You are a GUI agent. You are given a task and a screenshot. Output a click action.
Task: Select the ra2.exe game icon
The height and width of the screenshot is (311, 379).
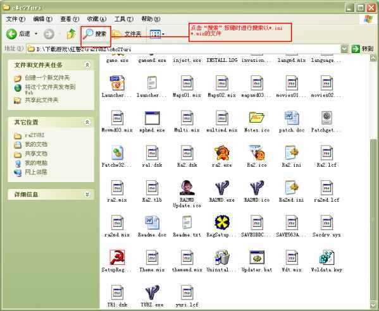point(222,152)
